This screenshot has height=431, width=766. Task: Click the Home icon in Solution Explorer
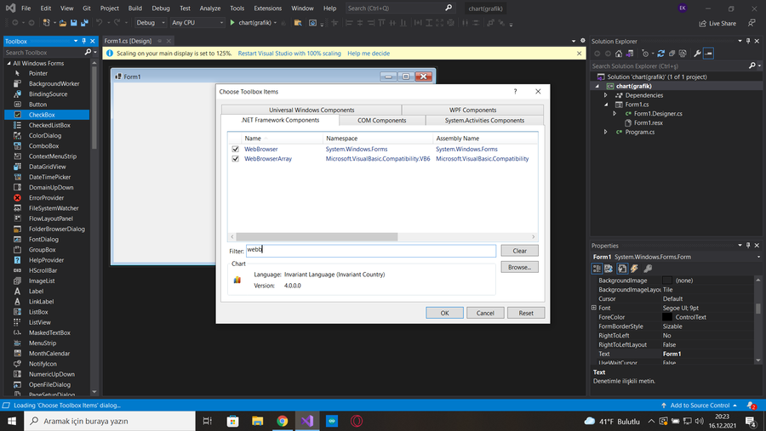click(x=620, y=54)
